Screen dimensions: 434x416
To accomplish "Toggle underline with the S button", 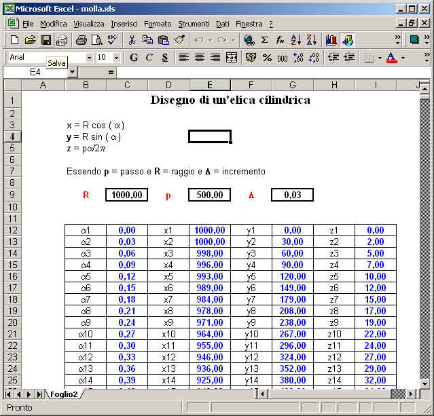I will (x=165, y=58).
